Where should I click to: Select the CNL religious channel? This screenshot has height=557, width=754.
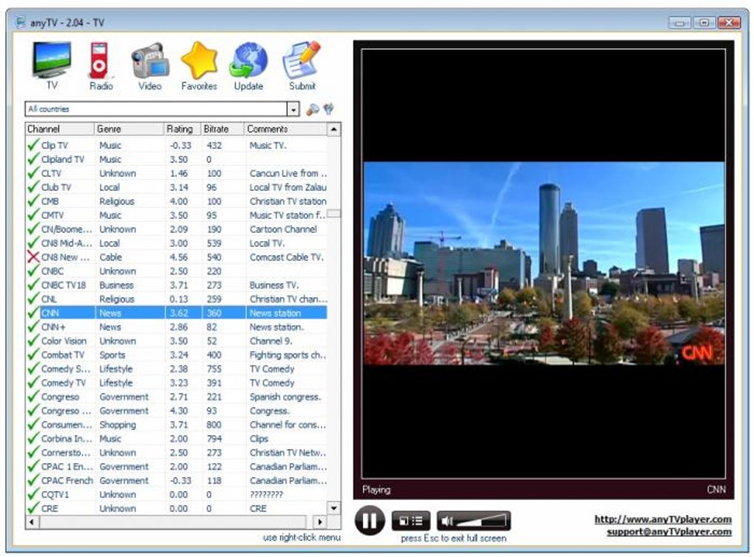(x=177, y=299)
